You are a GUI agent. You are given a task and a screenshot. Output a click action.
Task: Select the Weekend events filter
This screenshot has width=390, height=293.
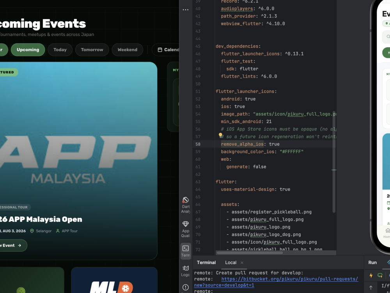pos(128,50)
